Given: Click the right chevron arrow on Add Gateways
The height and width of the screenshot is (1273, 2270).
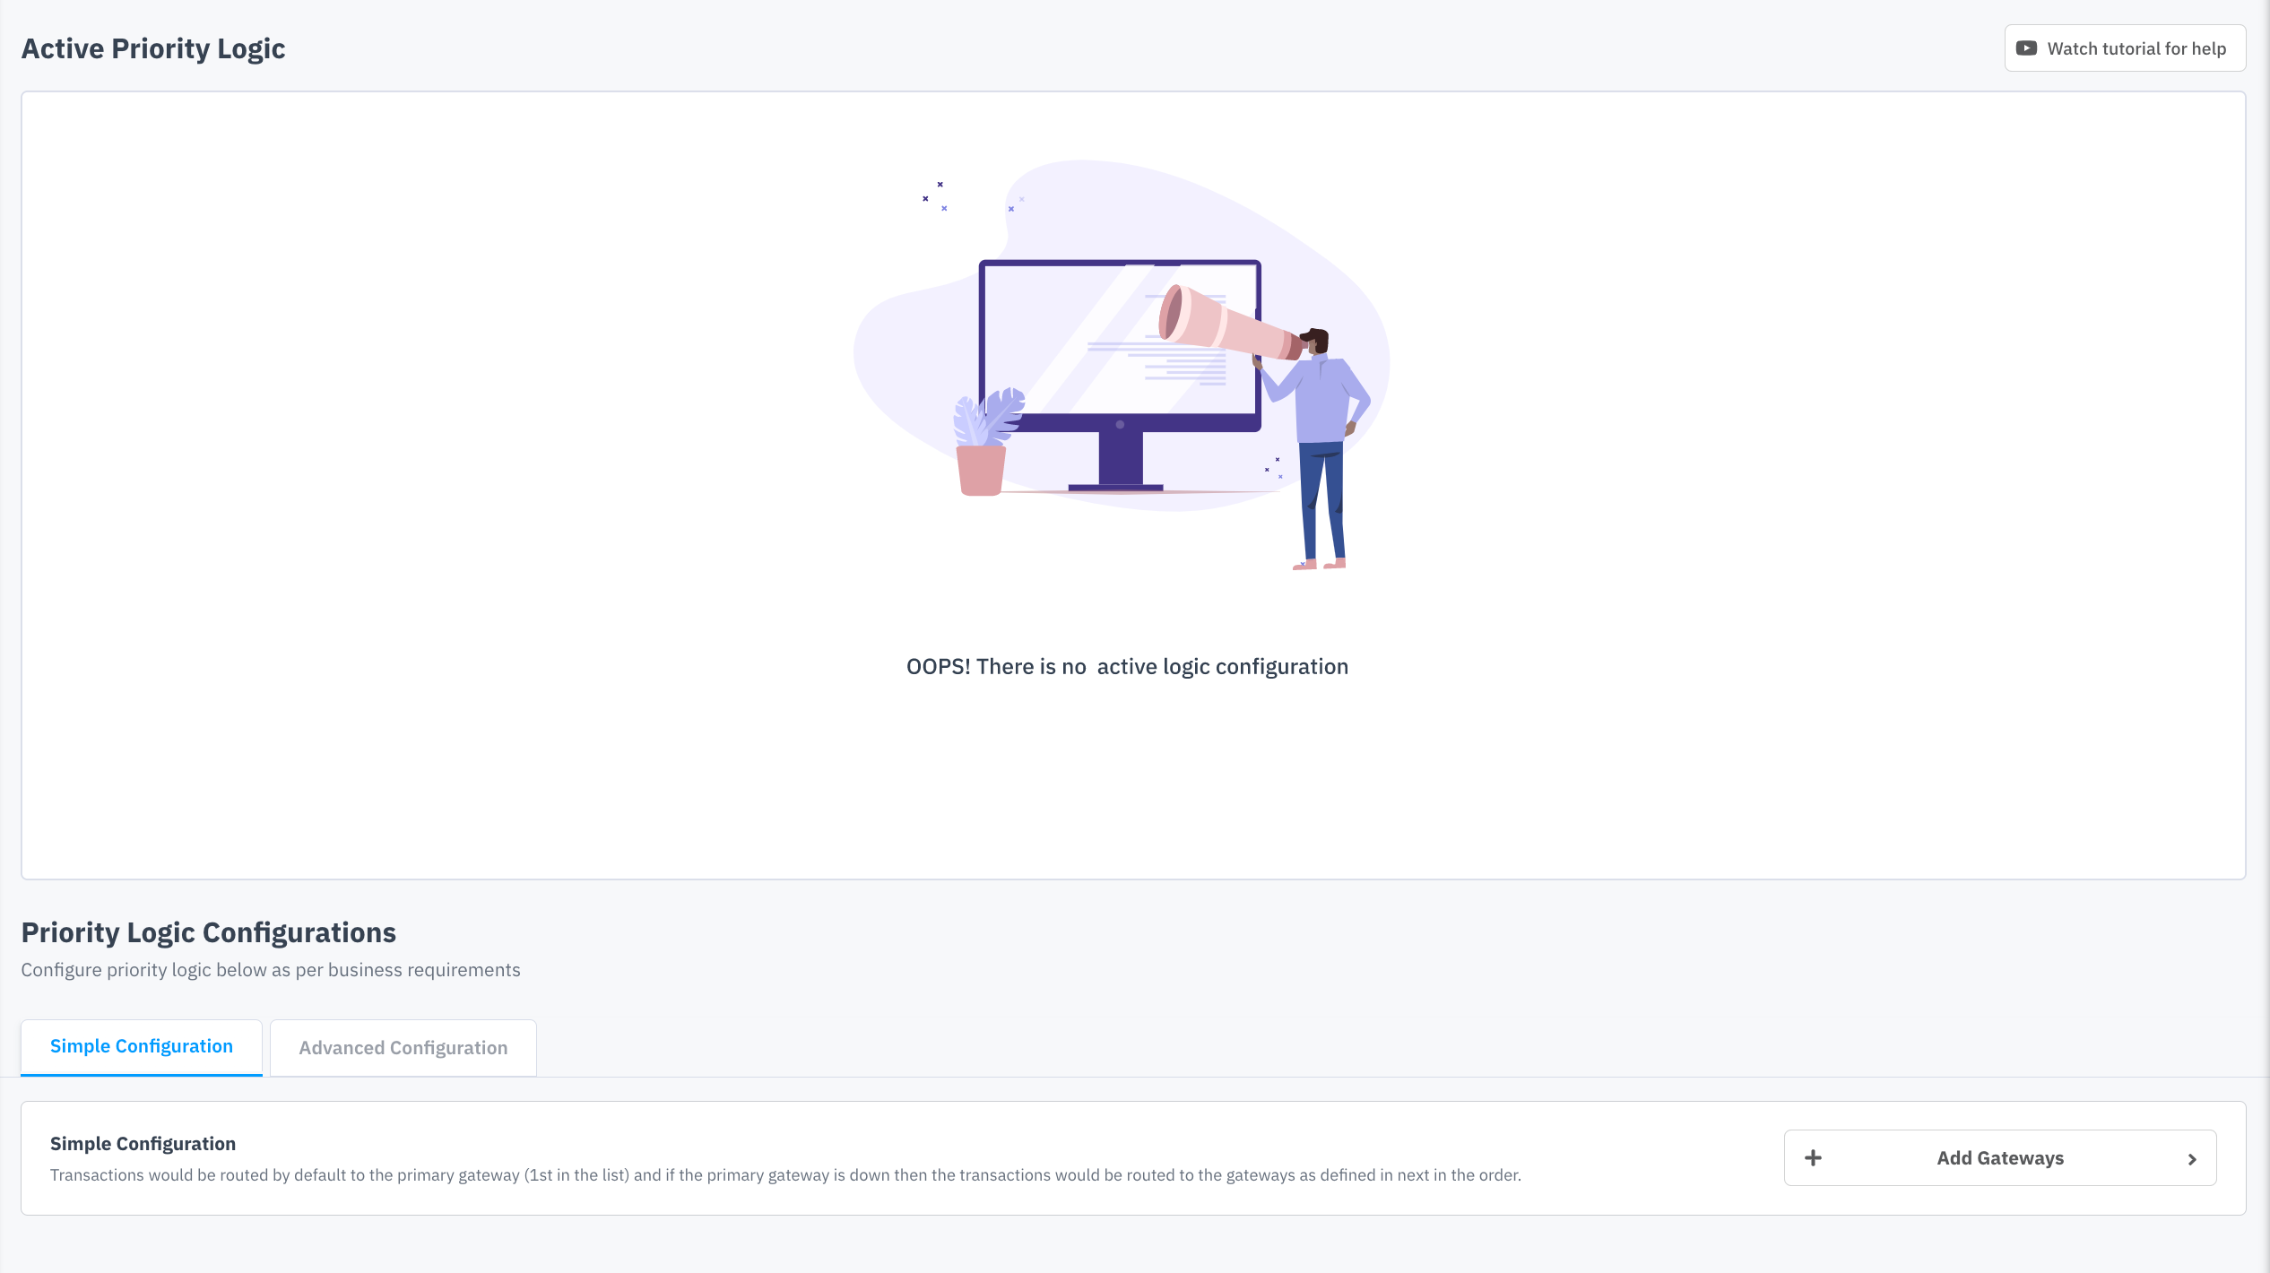Looking at the screenshot, I should [2192, 1159].
